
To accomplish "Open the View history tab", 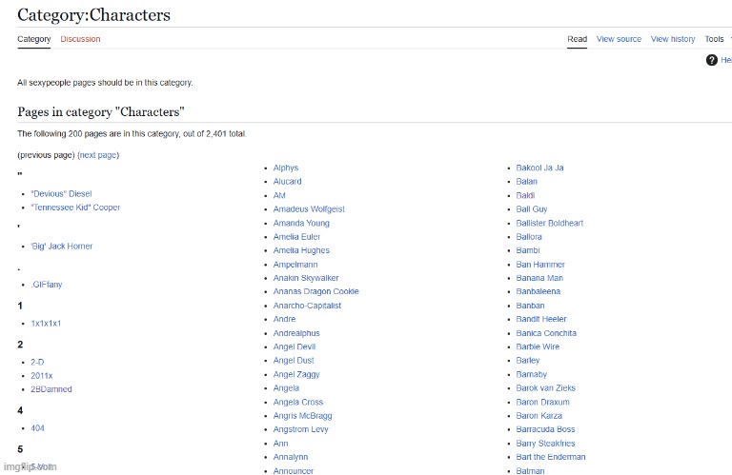I will pyautogui.click(x=673, y=39).
